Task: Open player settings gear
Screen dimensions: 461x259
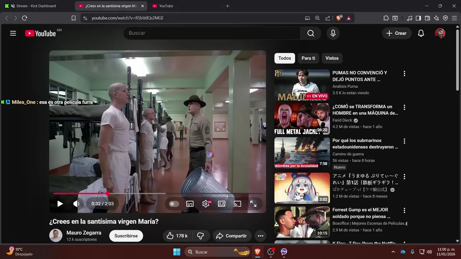Action: [x=206, y=204]
